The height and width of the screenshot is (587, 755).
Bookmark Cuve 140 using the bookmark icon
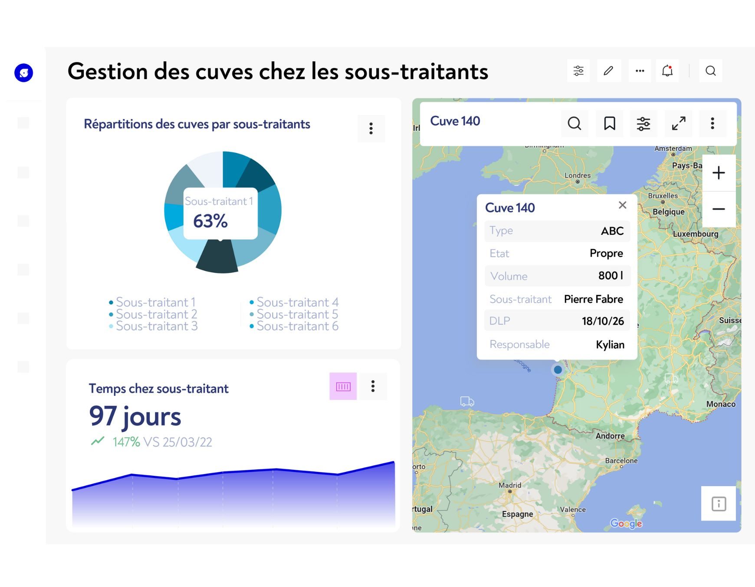(x=609, y=124)
